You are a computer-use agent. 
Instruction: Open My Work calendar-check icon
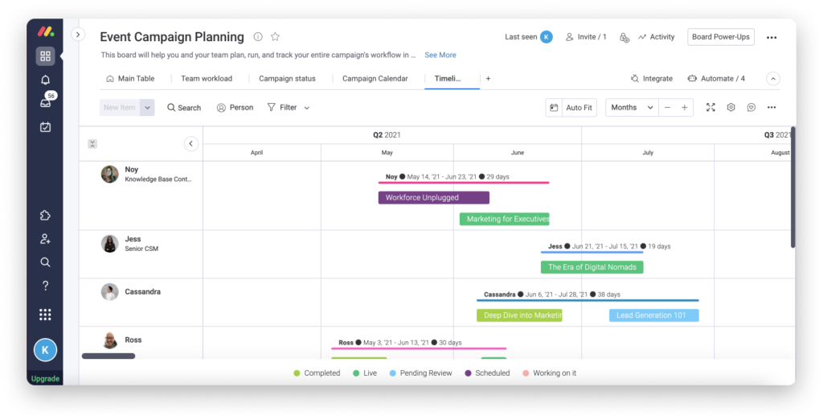coord(45,127)
